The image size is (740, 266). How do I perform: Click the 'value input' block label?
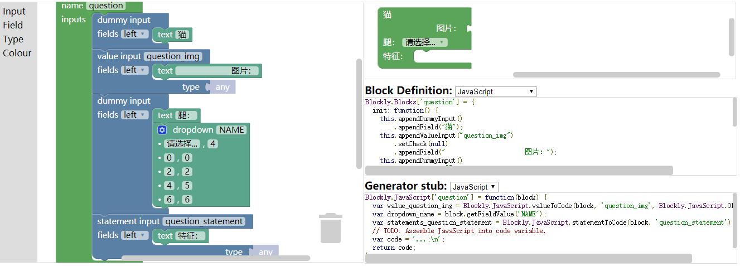click(x=119, y=56)
